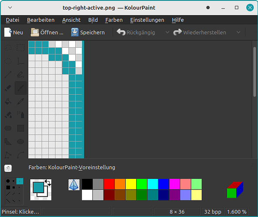Click the Neu toolbar button
258x217 pixels.
[13, 33]
